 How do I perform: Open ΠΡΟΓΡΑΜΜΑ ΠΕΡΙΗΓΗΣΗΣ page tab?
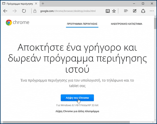point(82,24)
